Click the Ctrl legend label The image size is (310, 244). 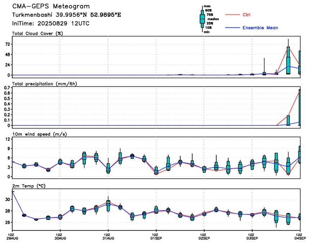[246, 15]
